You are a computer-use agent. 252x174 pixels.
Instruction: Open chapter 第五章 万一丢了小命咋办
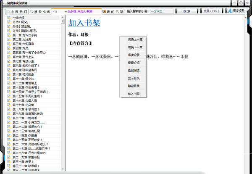tap(29, 53)
